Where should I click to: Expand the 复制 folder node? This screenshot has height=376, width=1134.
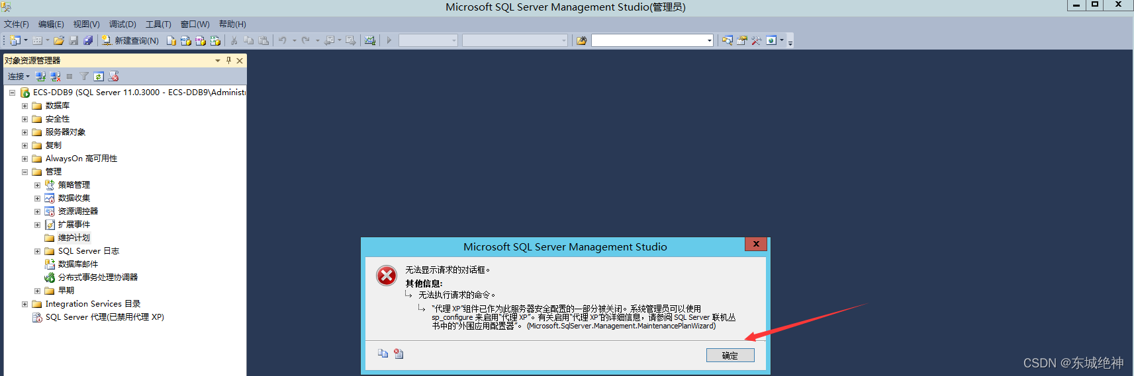[24, 145]
